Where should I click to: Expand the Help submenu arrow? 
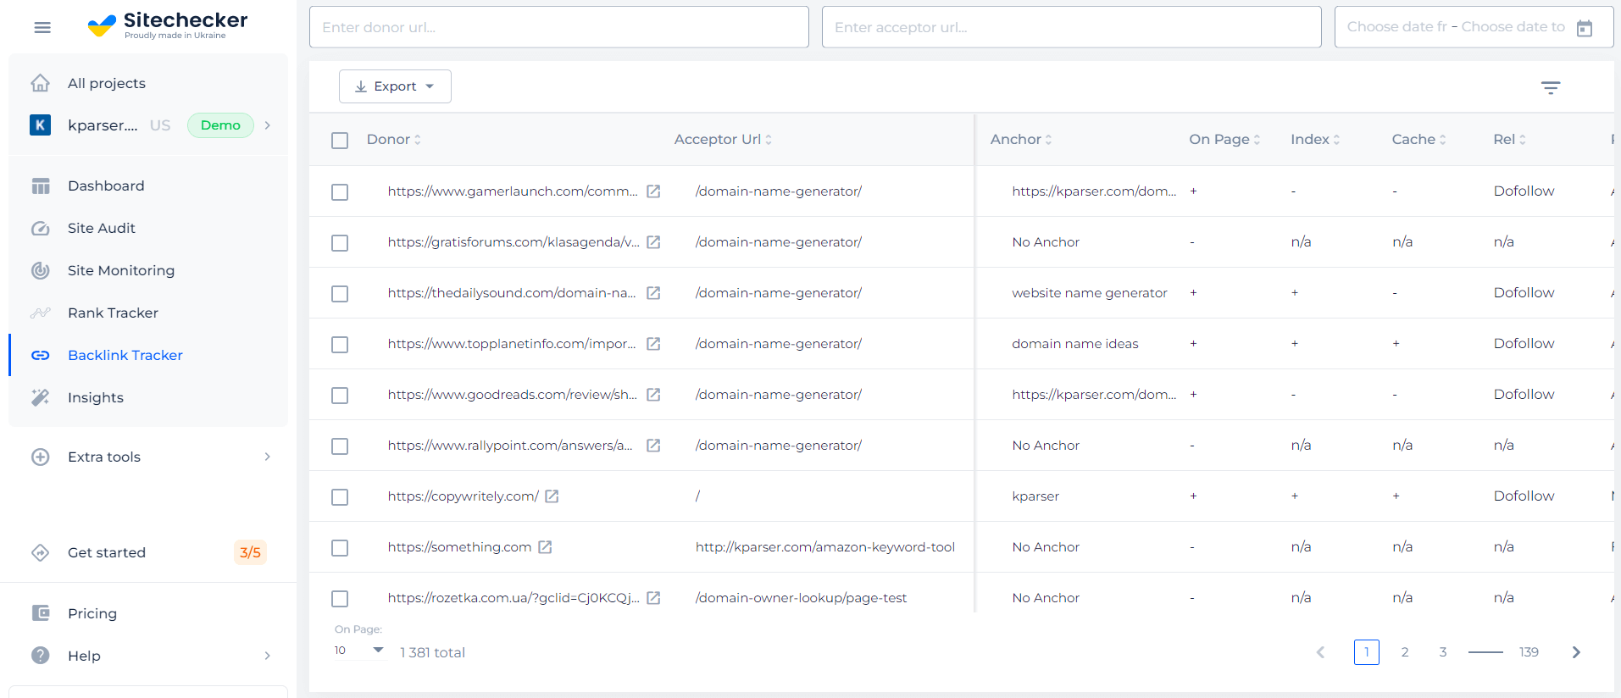(x=268, y=656)
